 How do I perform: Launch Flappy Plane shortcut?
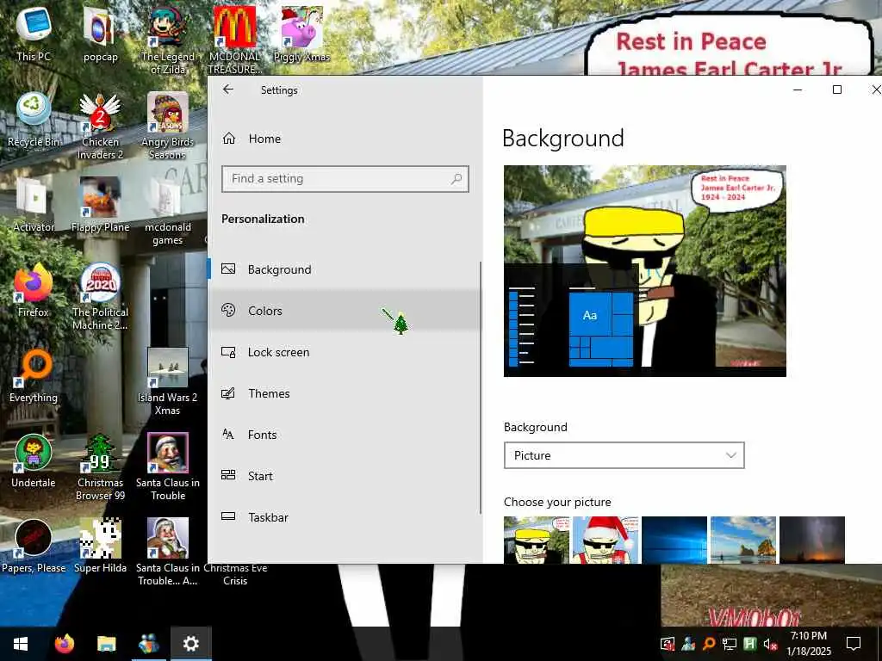(100, 205)
